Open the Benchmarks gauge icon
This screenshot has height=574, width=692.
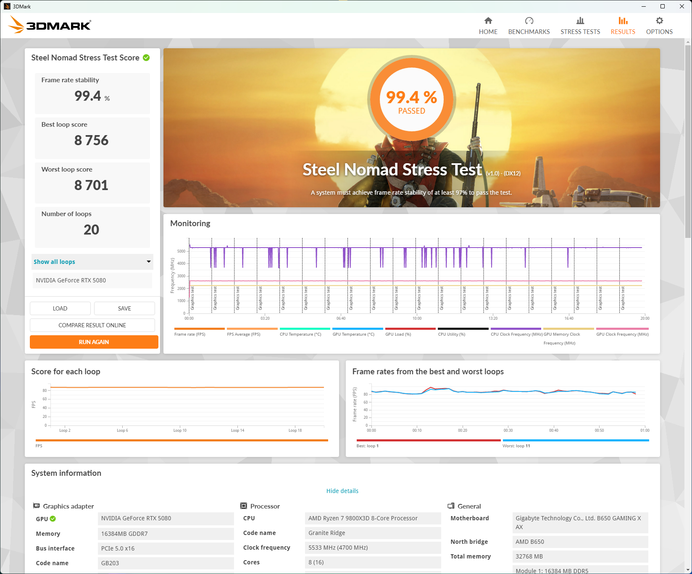[x=529, y=21]
